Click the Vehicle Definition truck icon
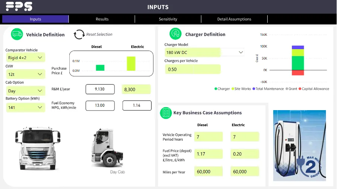Viewport: 337px width, 189px height. pyautogui.click(x=17, y=34)
